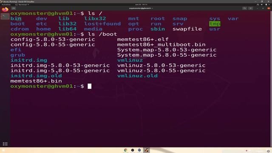Click the 'initrd.img.old' symlink entry

pyautogui.click(x=36, y=76)
